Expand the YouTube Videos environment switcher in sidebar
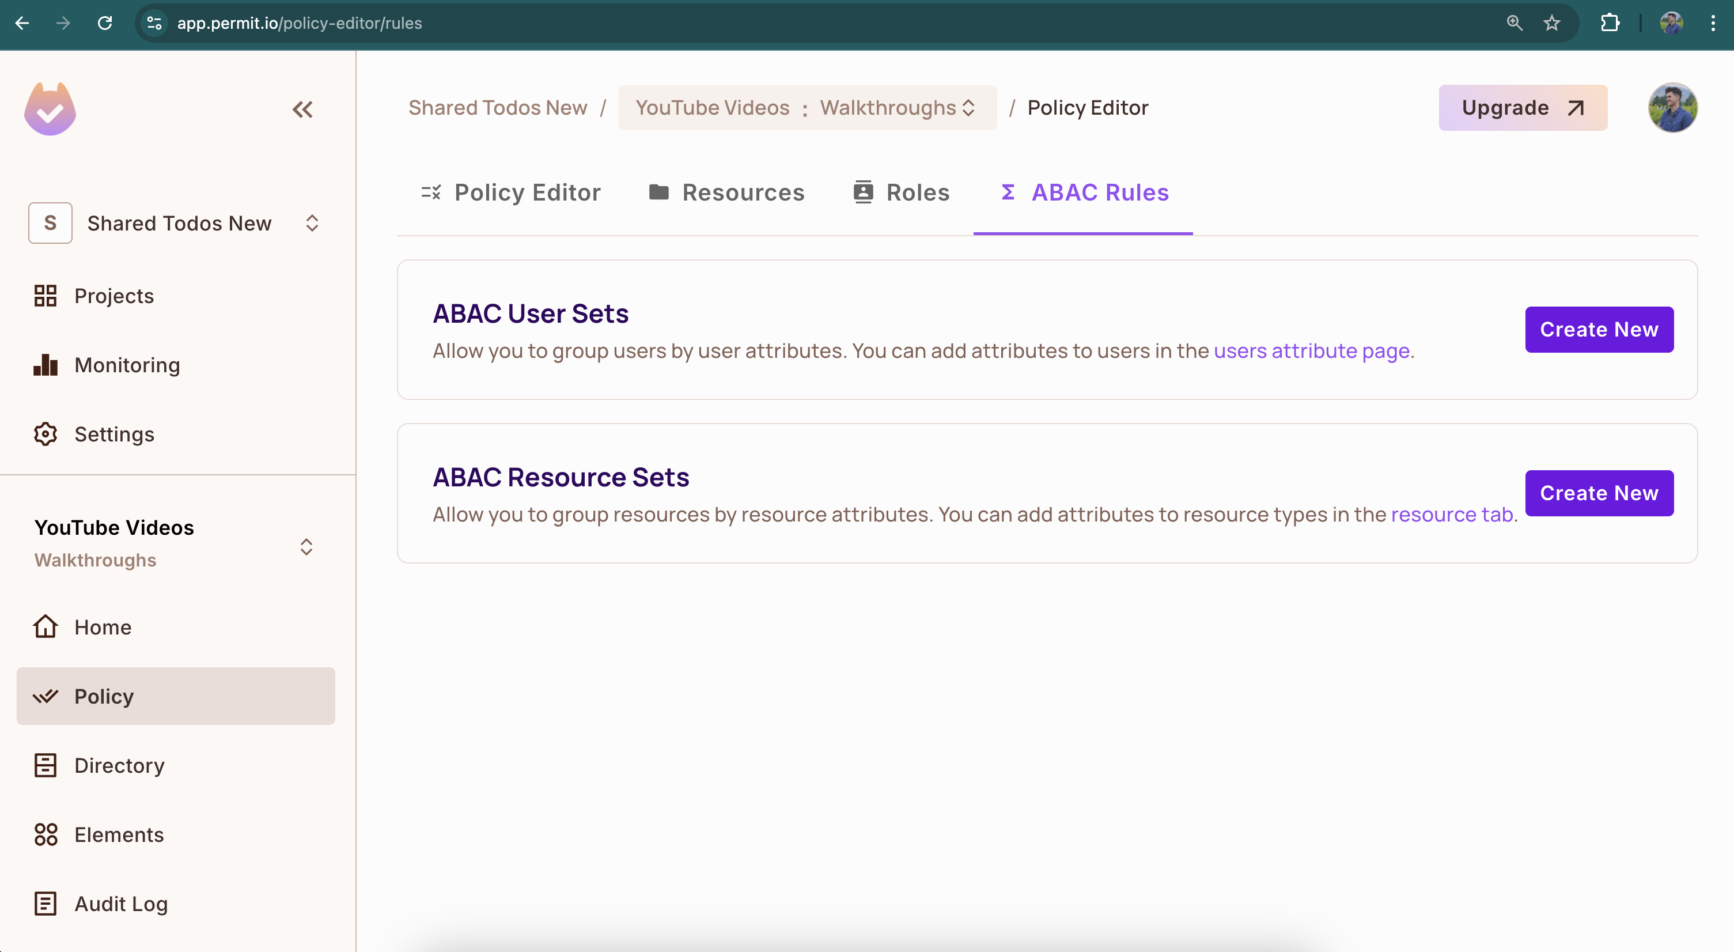The image size is (1734, 952). tap(306, 546)
